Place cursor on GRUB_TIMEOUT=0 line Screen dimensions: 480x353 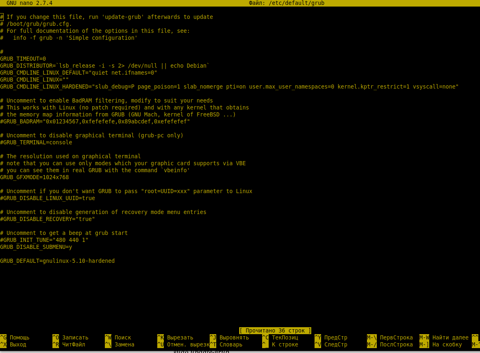[23, 59]
